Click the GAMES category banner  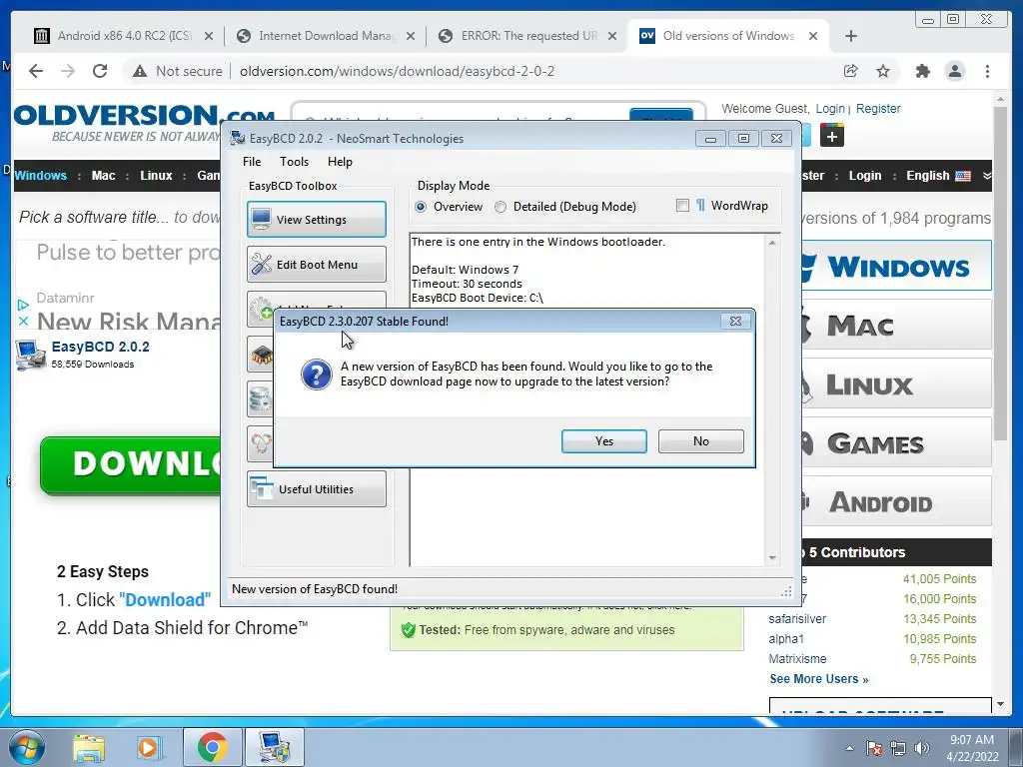click(x=897, y=442)
